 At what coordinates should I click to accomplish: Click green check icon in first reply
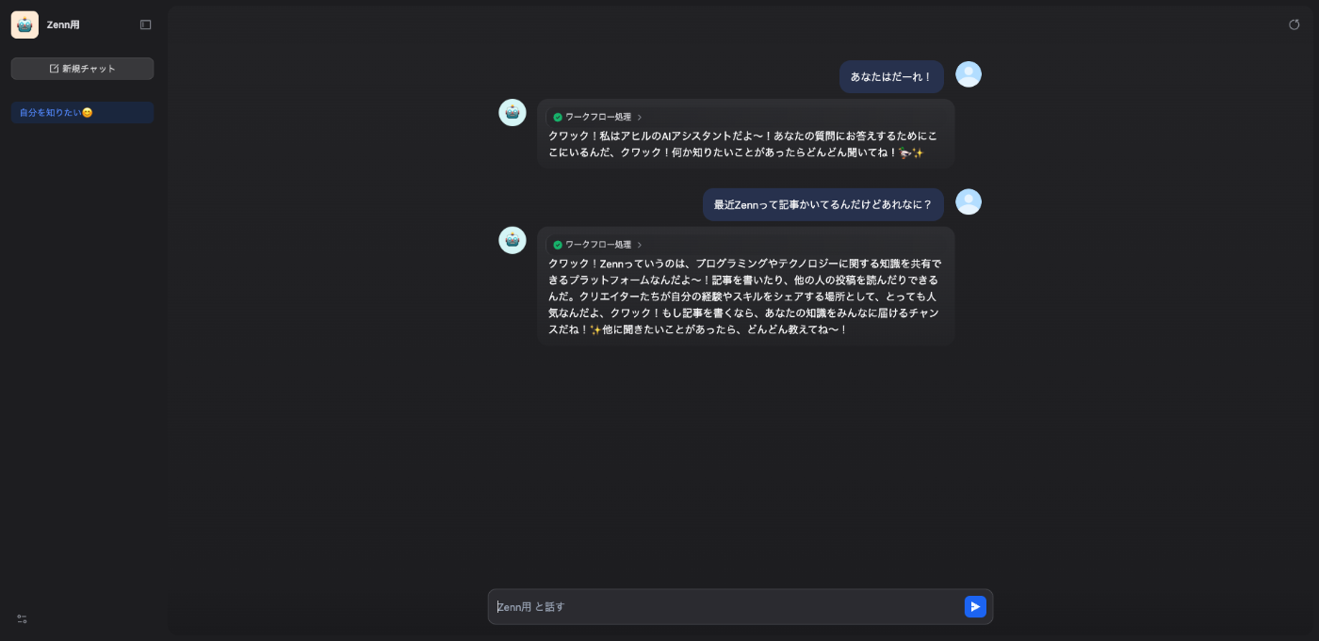(558, 118)
